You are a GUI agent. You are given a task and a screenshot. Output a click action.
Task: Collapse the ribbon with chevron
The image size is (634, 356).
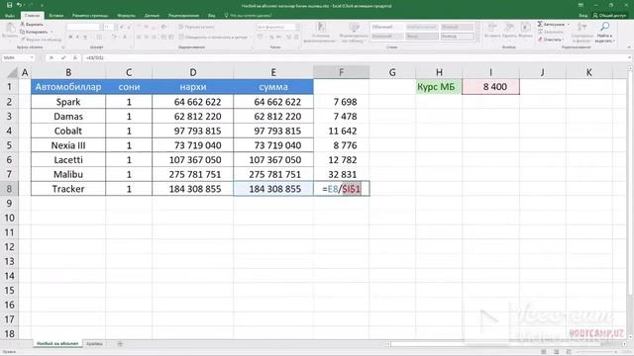point(629,47)
